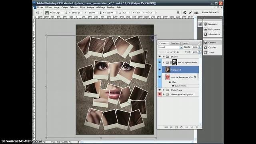This screenshot has height=144, width=256.
Task: Open the Analyse menu
Action: coord(90,7)
